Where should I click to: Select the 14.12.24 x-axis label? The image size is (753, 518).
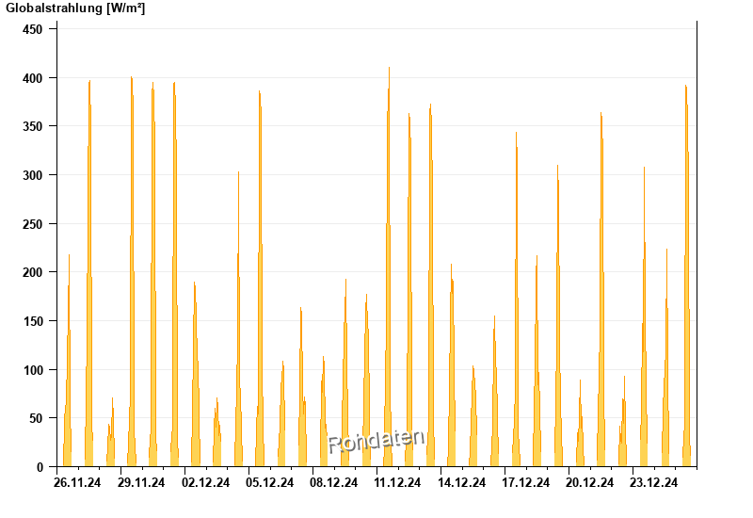pyautogui.click(x=461, y=482)
